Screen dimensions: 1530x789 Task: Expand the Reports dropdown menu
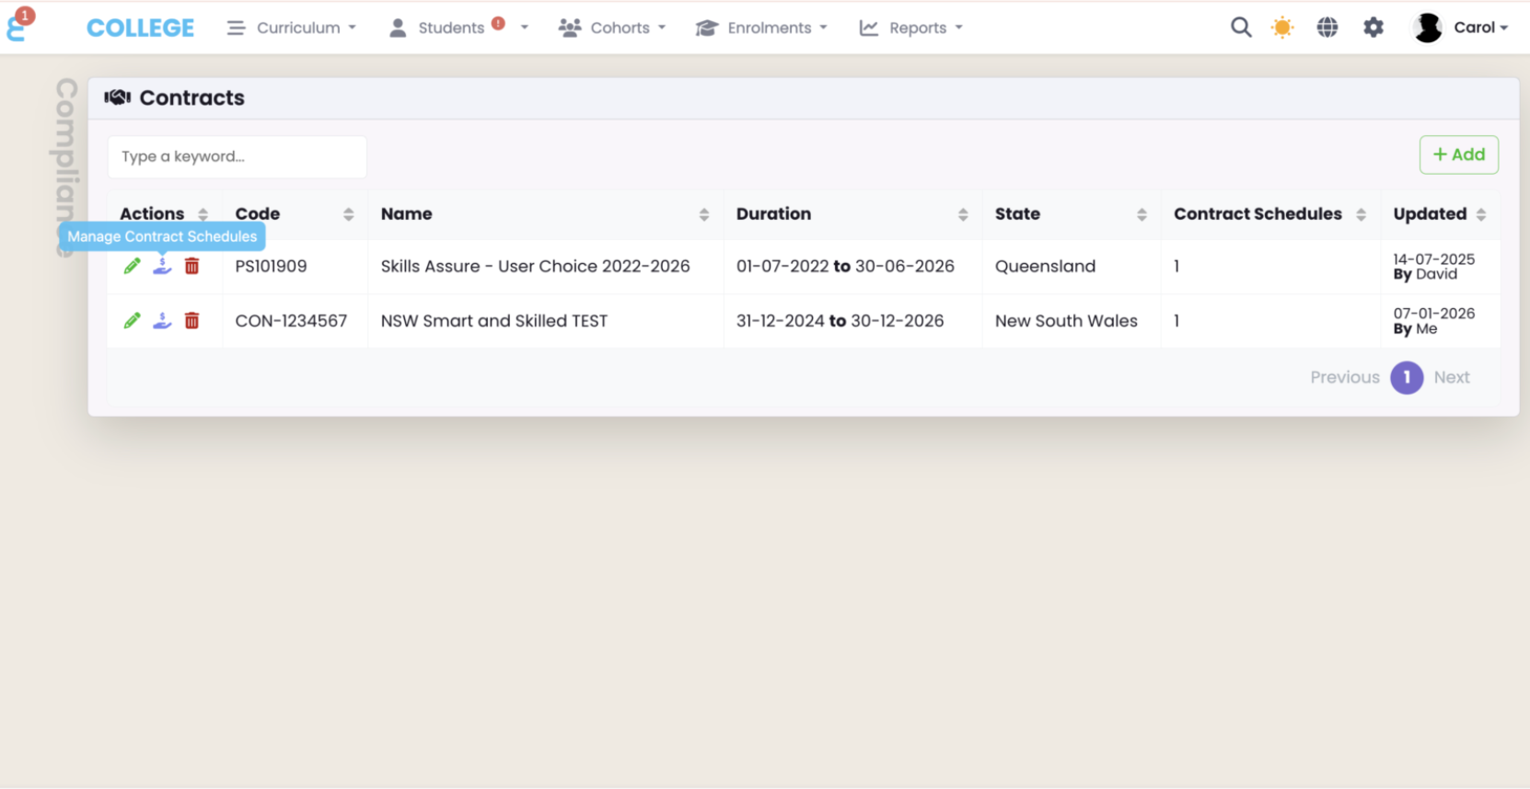click(911, 28)
